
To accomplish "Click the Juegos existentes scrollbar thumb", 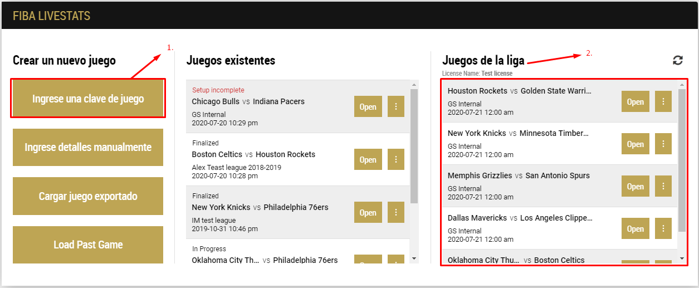I will 414,146.
